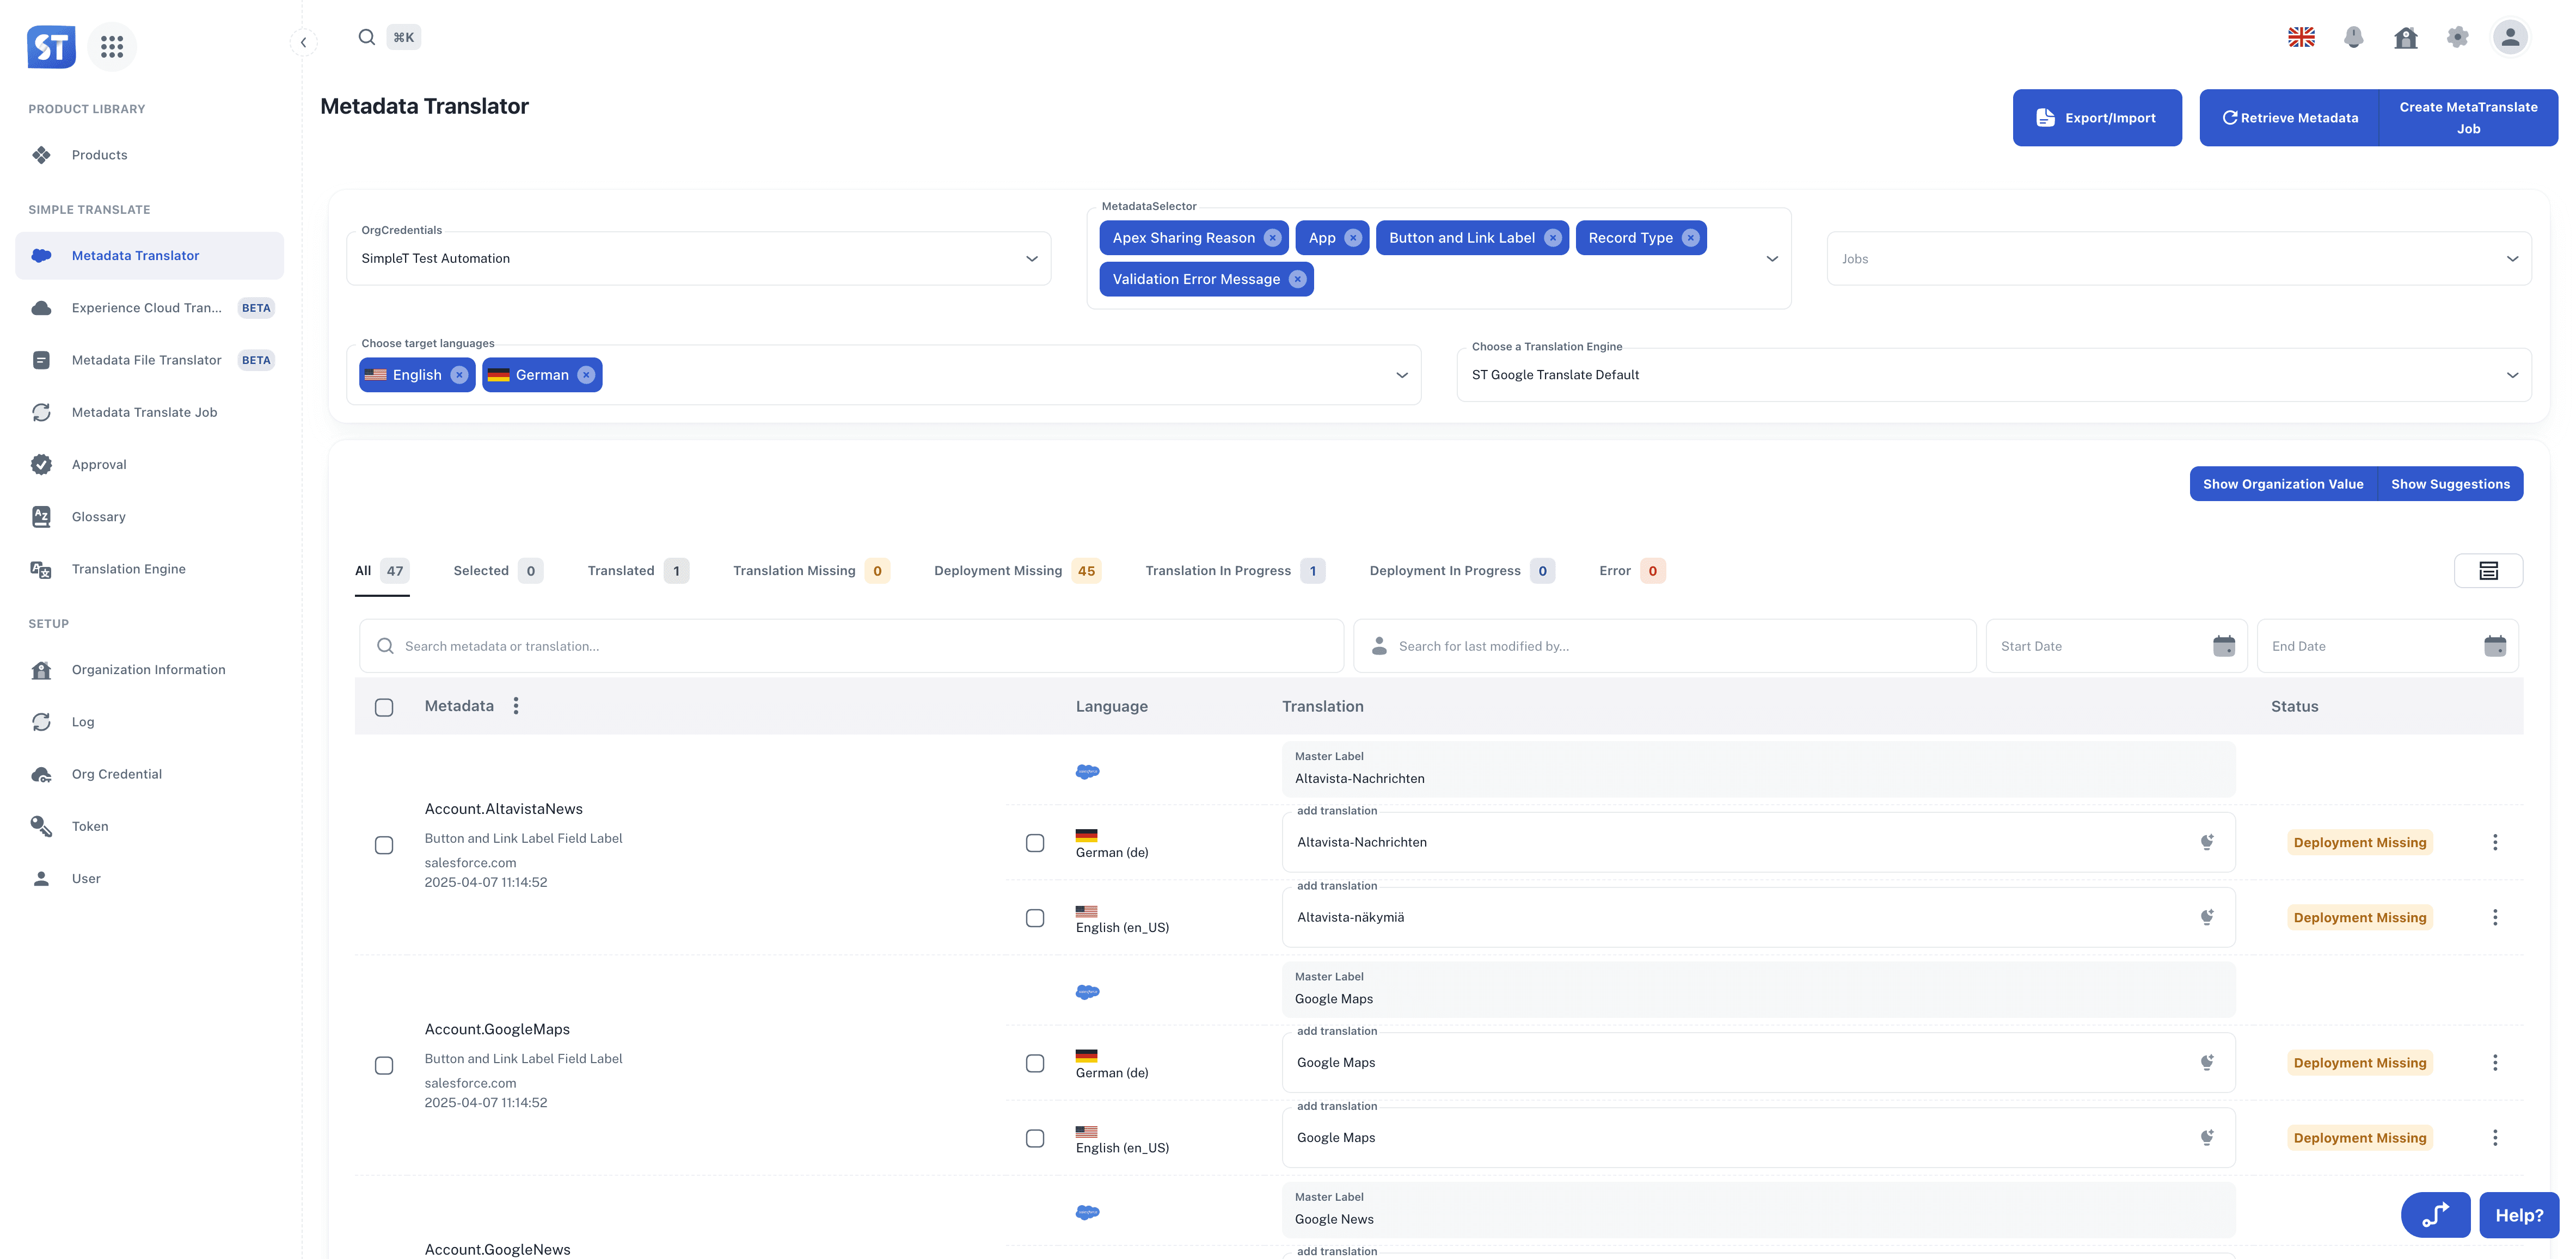
Task: Click Show Organization Value button
Action: point(2283,484)
